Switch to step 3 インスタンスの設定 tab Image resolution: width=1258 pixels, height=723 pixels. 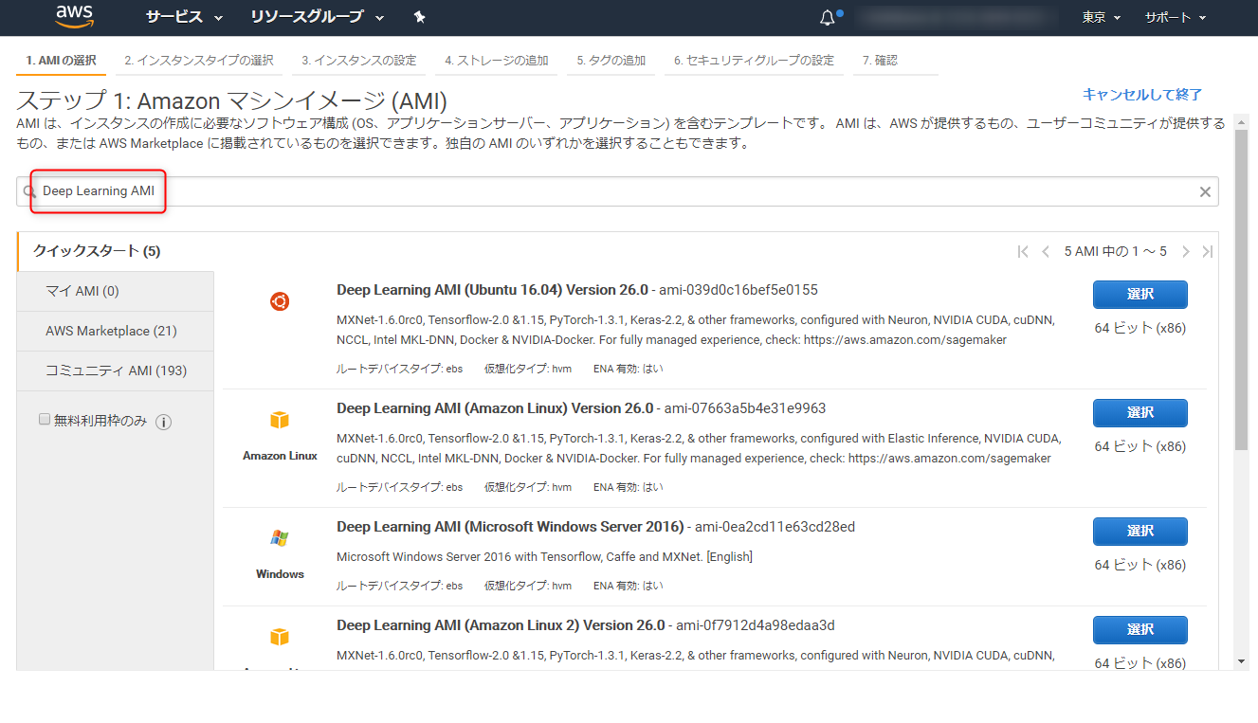pos(359,60)
